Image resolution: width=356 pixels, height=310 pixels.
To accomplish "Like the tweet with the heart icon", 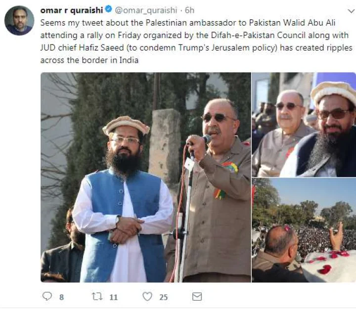I will (x=147, y=296).
